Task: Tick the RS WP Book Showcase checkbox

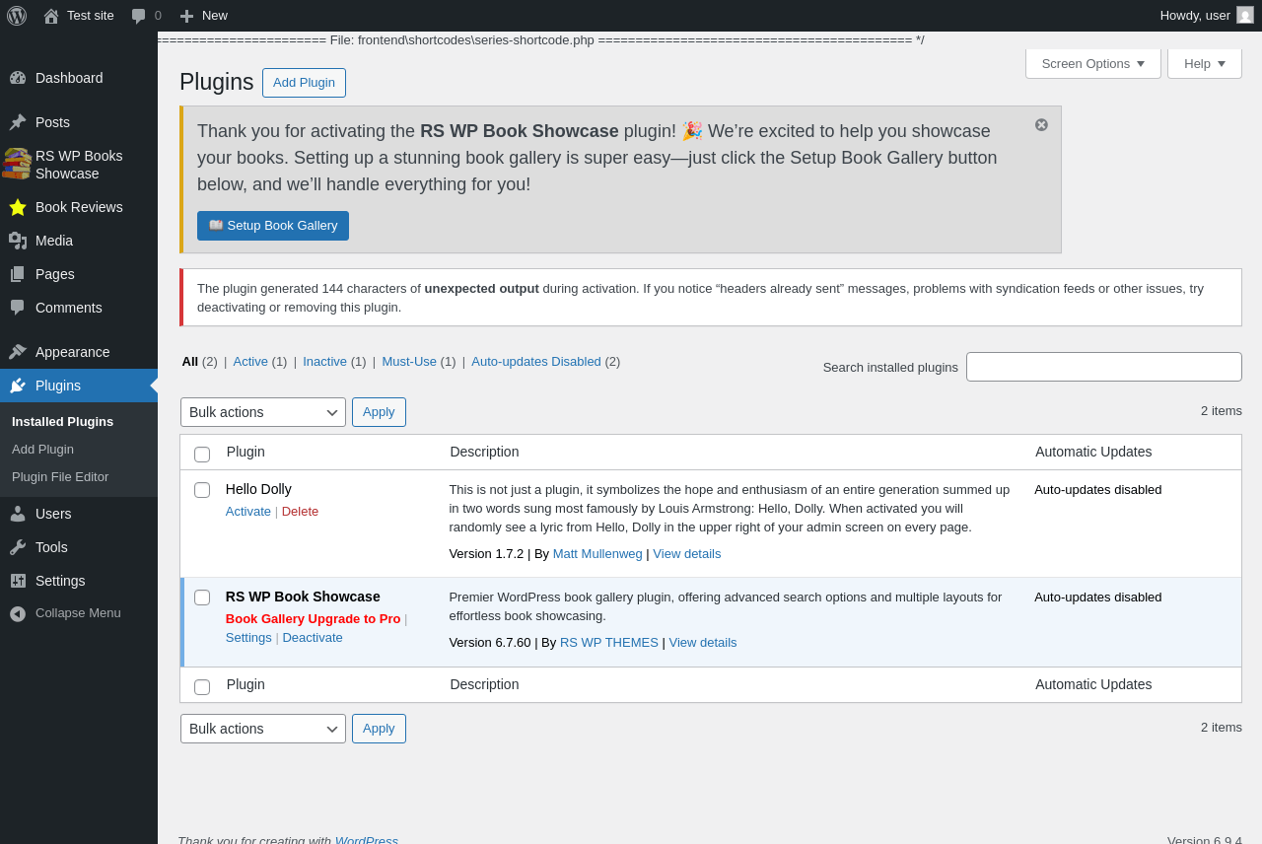Action: (202, 598)
